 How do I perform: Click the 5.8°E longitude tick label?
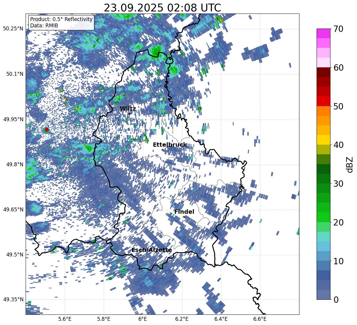pos(104,319)
